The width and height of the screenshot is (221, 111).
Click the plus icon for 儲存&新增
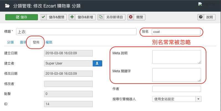(x=72, y=17)
